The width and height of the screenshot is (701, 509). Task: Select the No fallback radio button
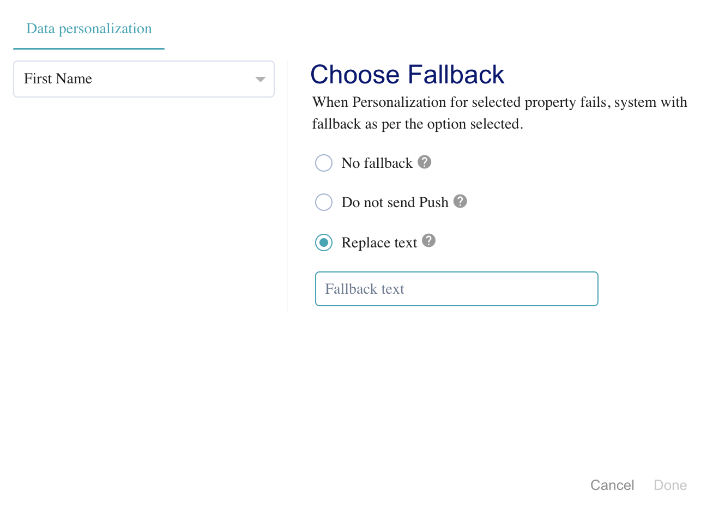(324, 163)
